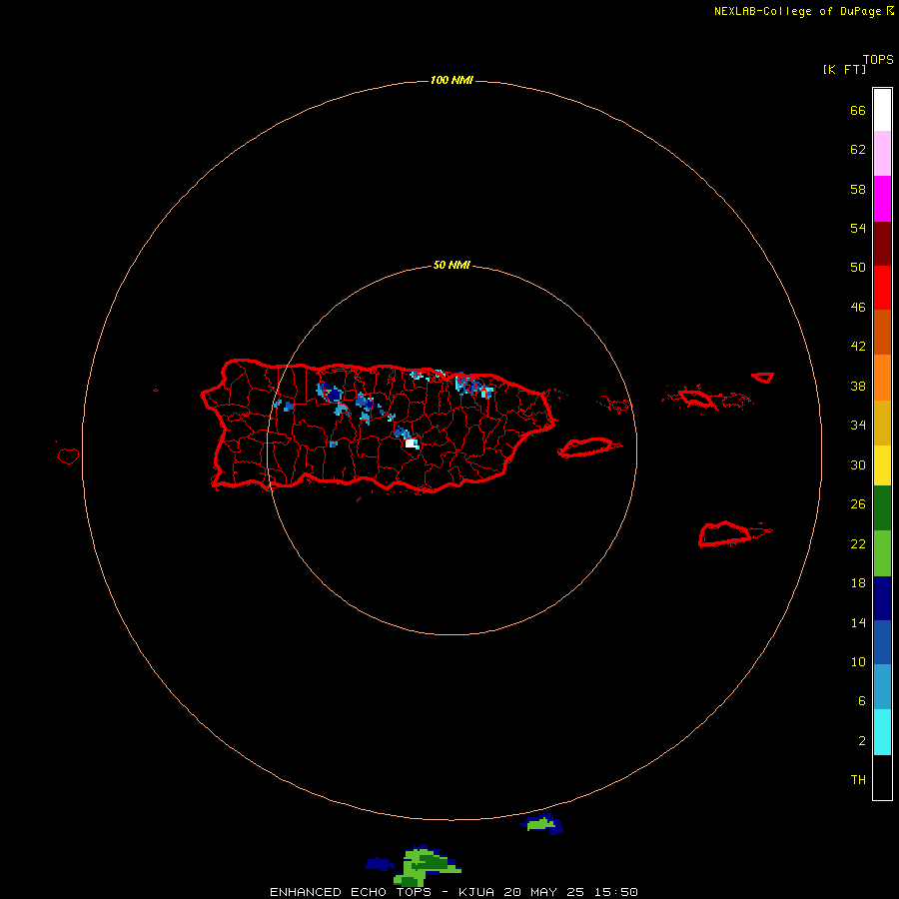Click the yellow legend swatch
This screenshot has height=899, width=899.
(x=882, y=465)
